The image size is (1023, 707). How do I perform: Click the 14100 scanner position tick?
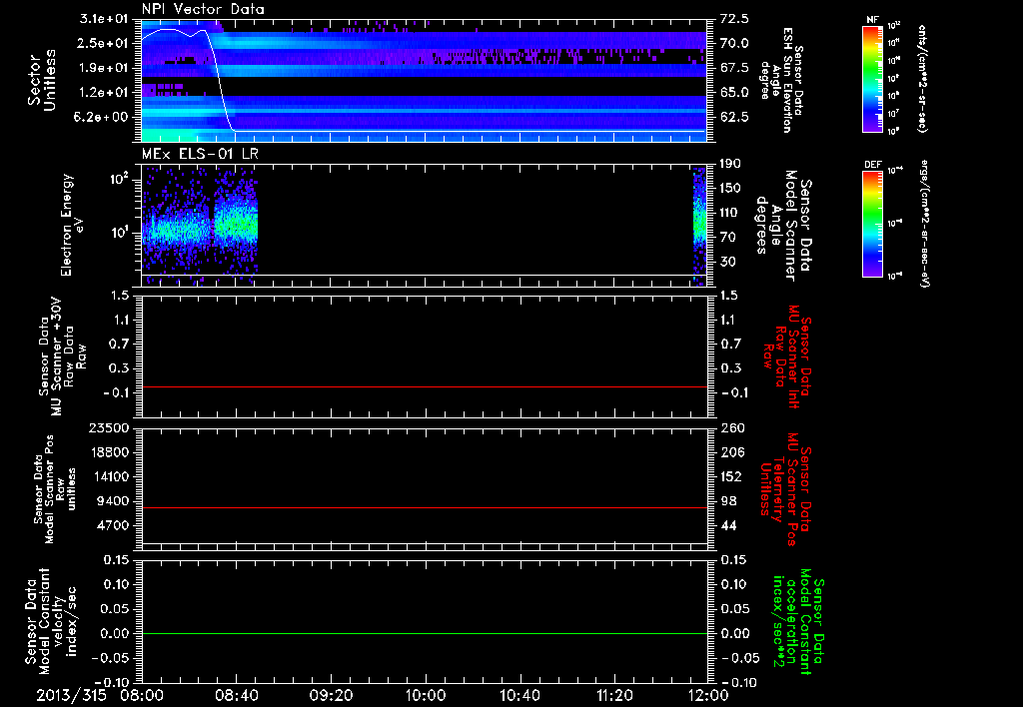tap(109, 476)
